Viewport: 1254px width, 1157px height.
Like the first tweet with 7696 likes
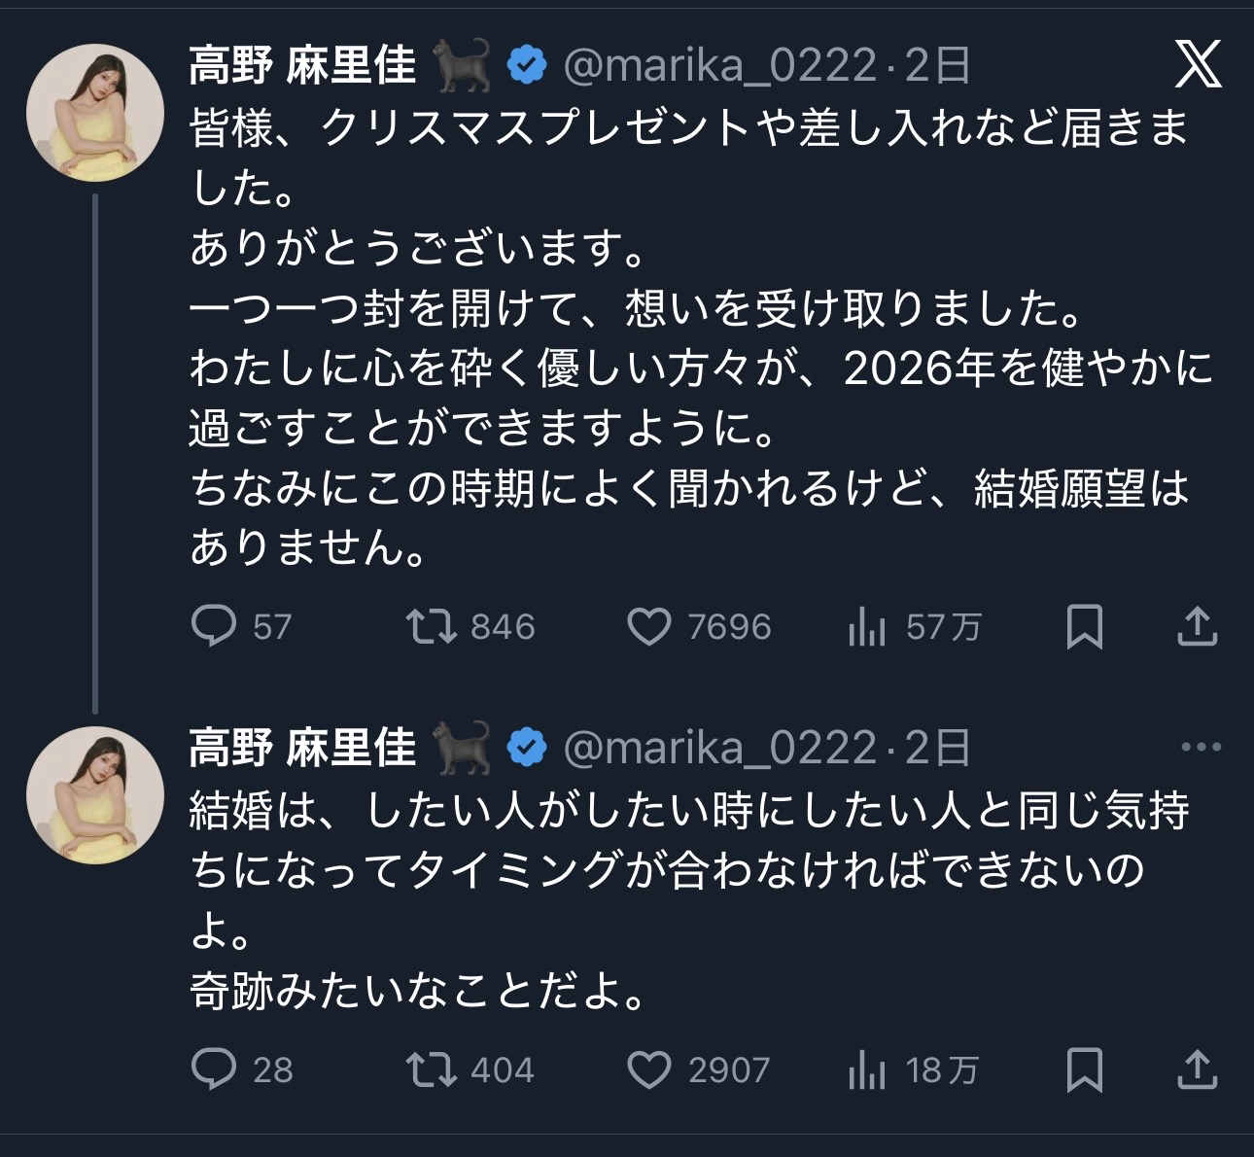click(648, 627)
